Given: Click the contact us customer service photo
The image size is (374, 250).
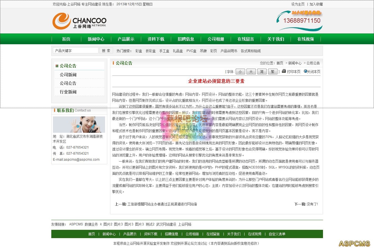Looking at the screenshot, I should (x=79, y=124).
